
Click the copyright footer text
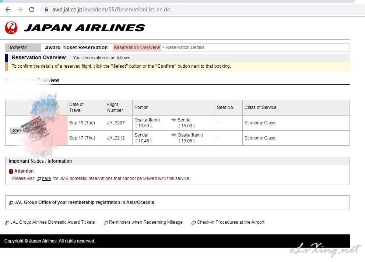pyautogui.click(x=50, y=241)
